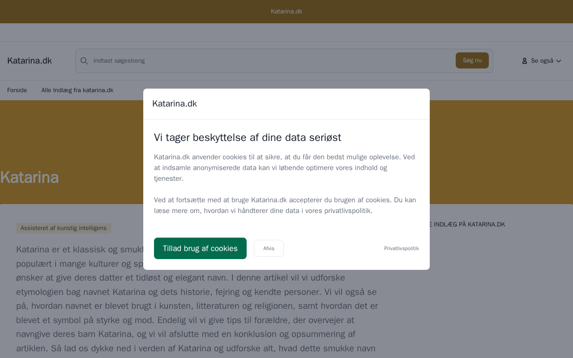The image size is (573, 358).
Task: Click the Katarina.dk title in cookie dialog
Action: [175, 104]
